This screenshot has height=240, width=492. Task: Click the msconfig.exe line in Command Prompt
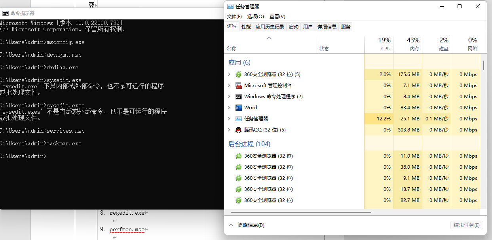pyautogui.click(x=42, y=42)
